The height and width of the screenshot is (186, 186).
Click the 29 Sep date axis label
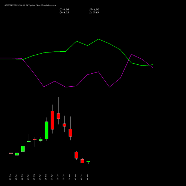[52, 177]
